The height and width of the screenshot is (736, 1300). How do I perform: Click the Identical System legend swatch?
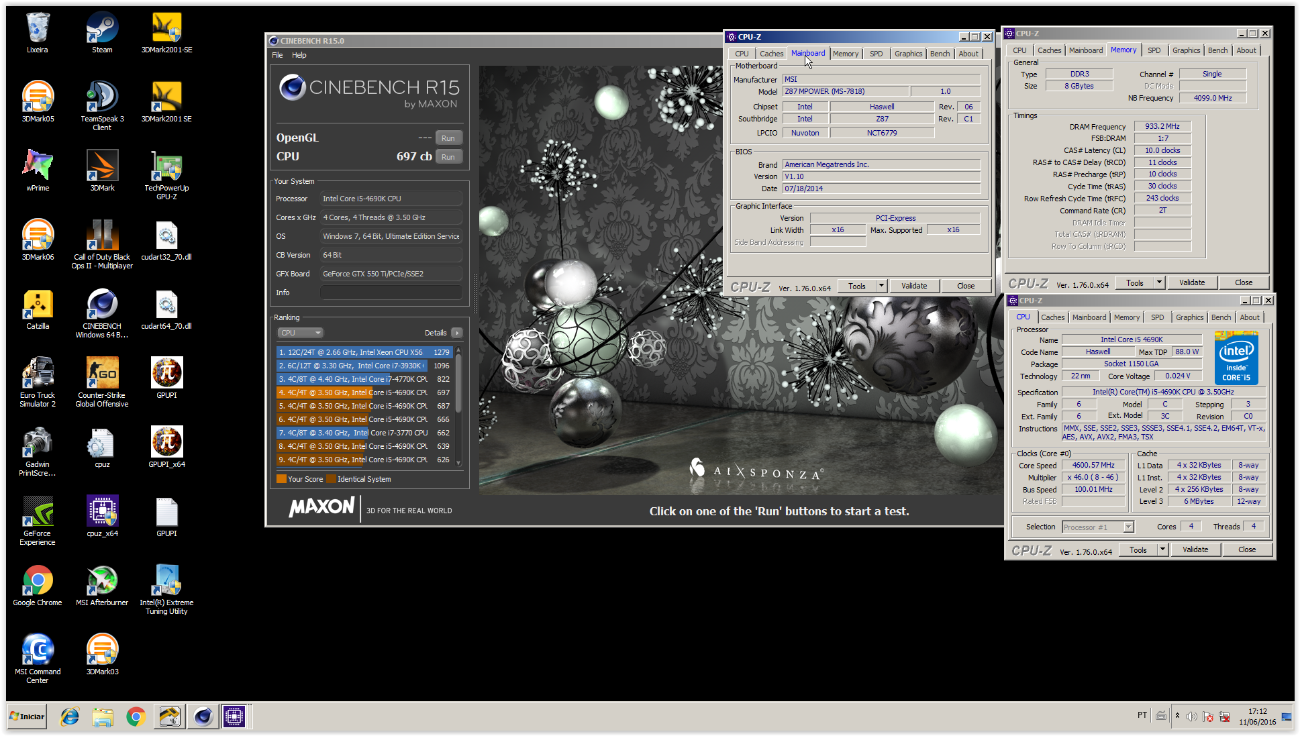point(330,479)
